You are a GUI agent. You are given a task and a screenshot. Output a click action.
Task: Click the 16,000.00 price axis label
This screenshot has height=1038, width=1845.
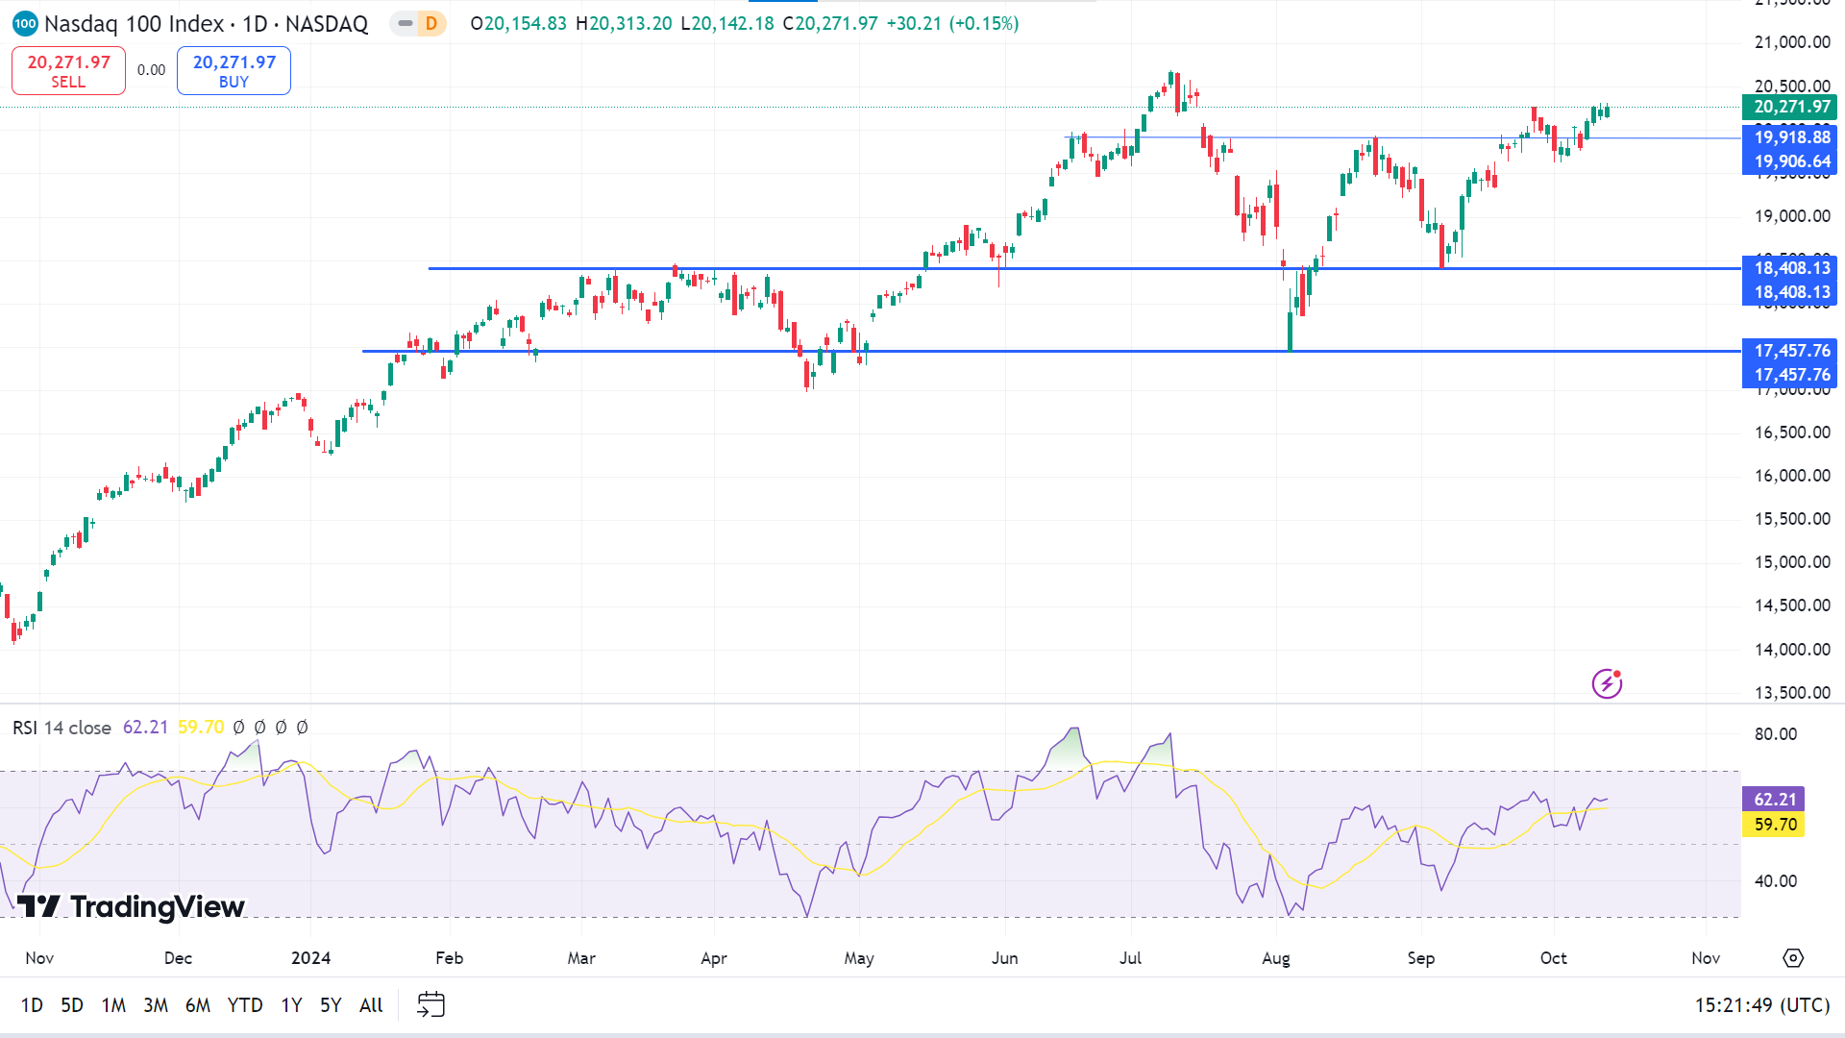[x=1792, y=476]
